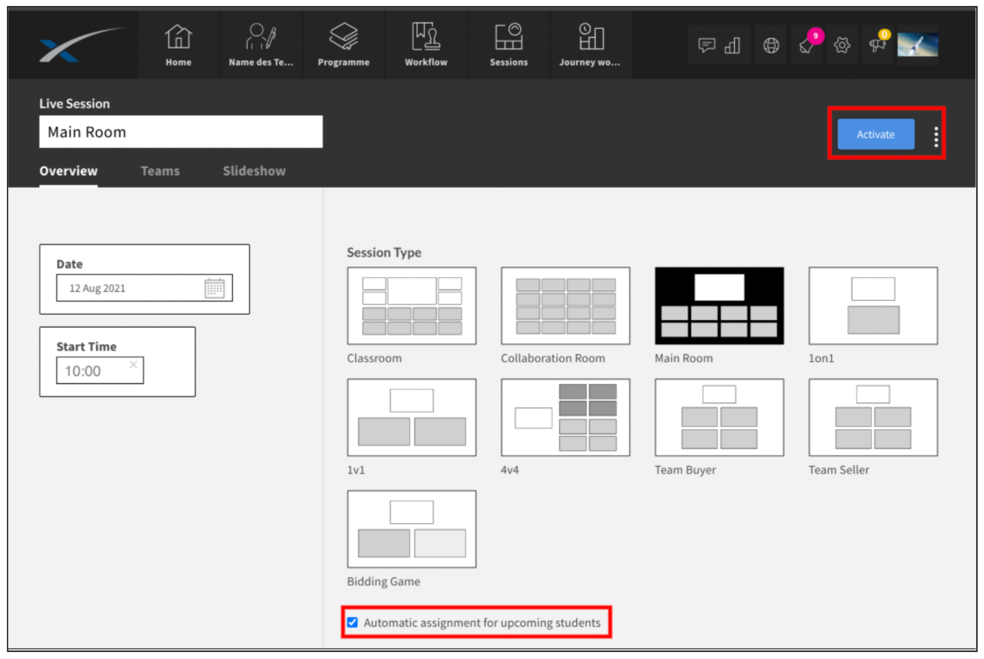The height and width of the screenshot is (659, 984).
Task: Click the blue Activate button
Action: coord(875,135)
